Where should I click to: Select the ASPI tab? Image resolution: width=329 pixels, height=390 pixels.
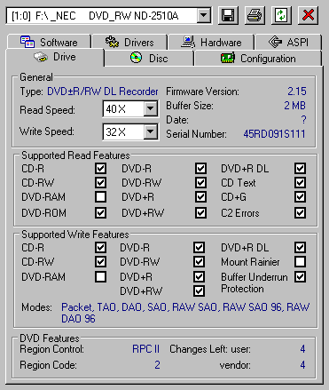click(x=288, y=42)
